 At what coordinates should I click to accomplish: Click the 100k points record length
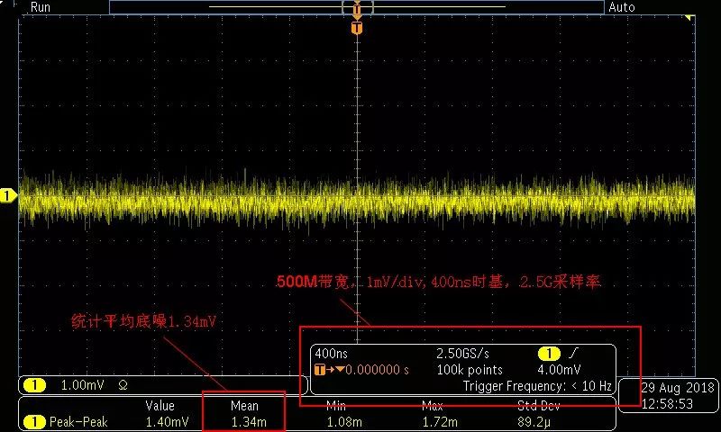(470, 370)
